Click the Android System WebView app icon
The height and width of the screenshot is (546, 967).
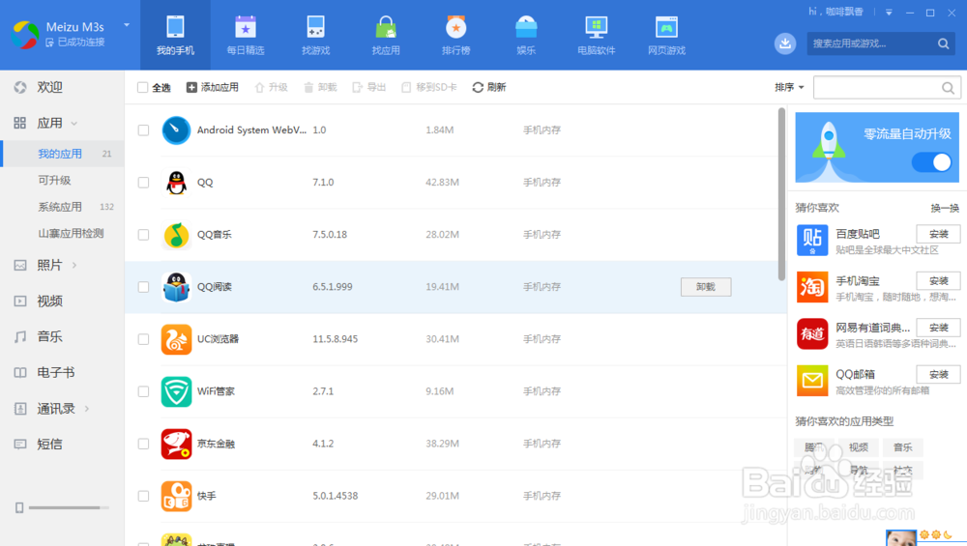point(176,130)
